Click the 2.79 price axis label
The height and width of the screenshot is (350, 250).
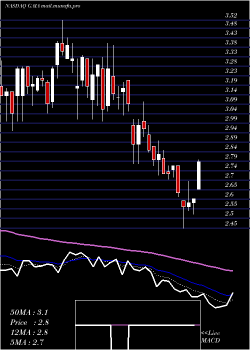tap(231, 156)
